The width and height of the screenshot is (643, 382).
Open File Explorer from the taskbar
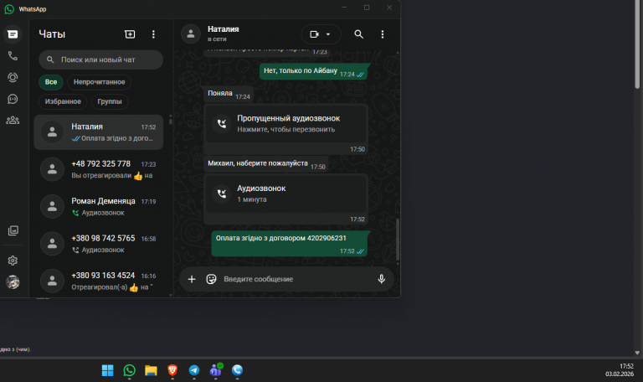tap(151, 370)
